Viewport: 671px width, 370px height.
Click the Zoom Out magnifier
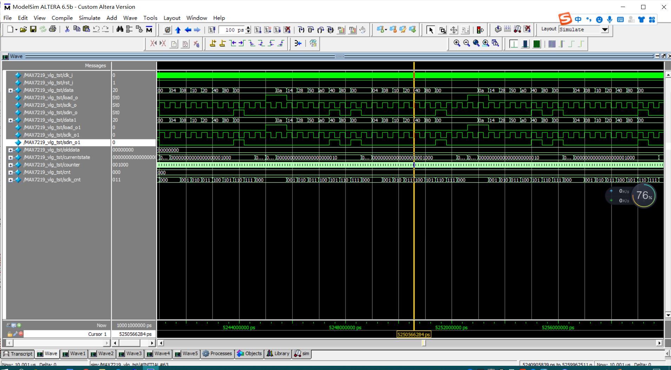point(466,43)
